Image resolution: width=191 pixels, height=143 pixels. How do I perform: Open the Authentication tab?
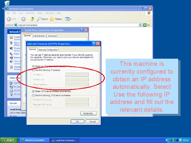tap(39, 36)
